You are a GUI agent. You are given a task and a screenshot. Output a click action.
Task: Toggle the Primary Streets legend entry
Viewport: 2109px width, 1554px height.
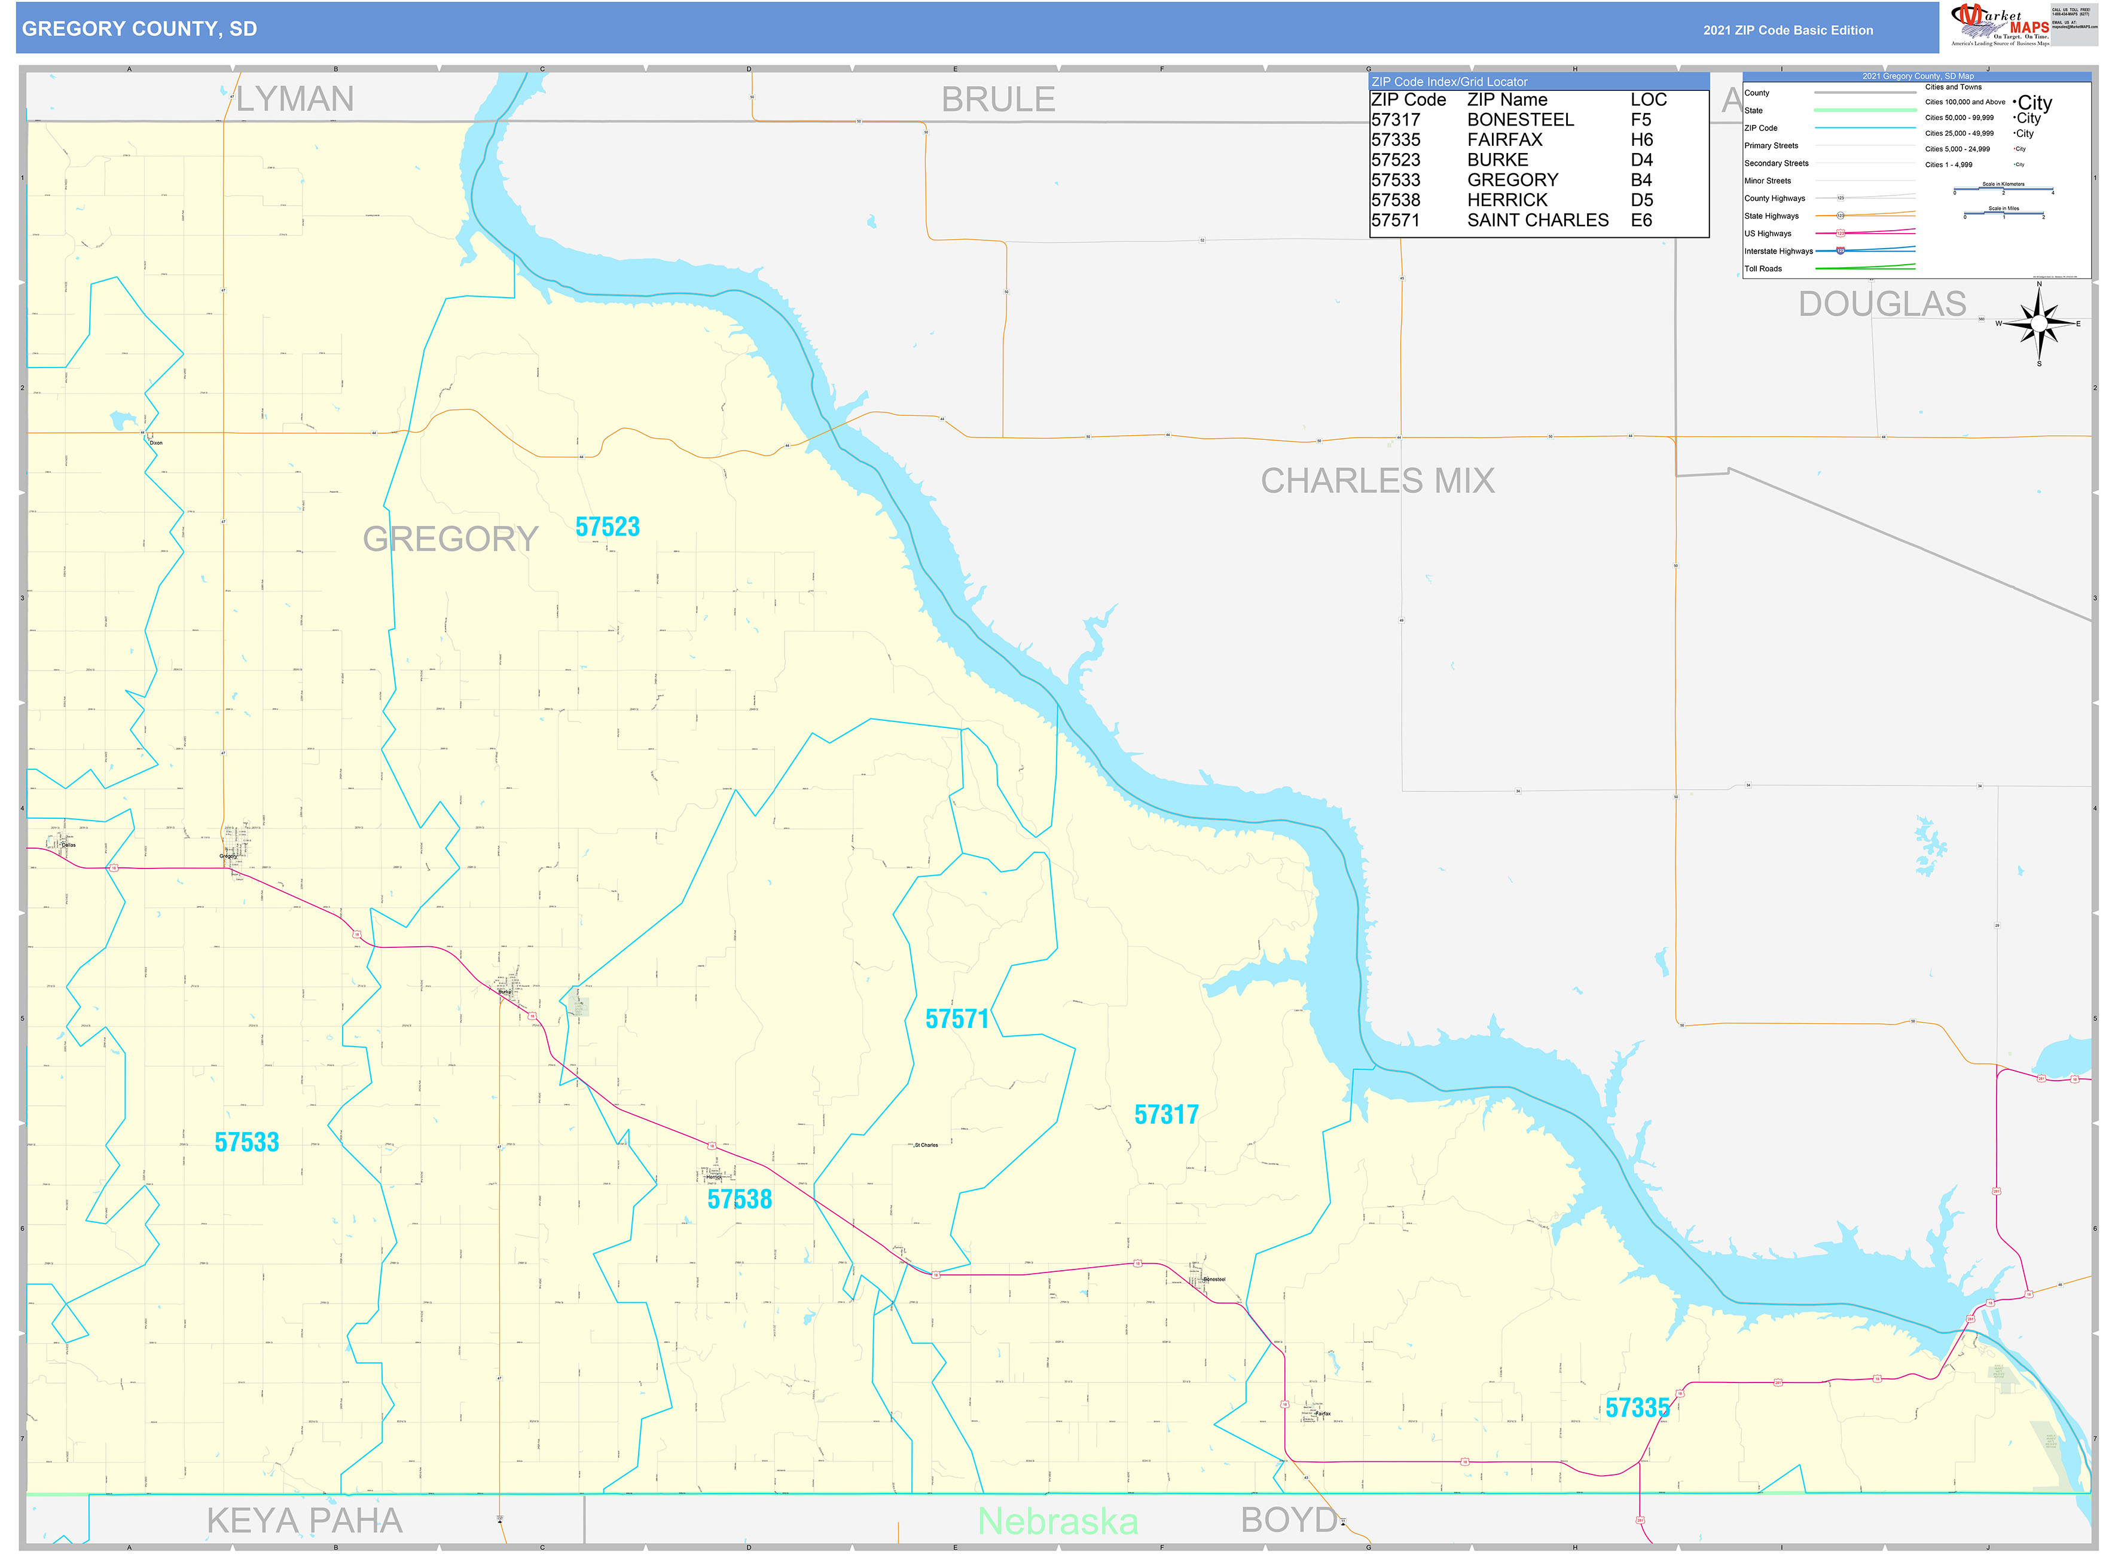tap(1771, 146)
